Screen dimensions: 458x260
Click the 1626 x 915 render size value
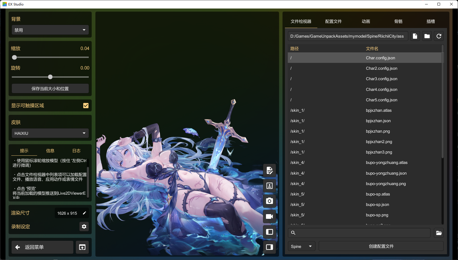[x=67, y=213]
